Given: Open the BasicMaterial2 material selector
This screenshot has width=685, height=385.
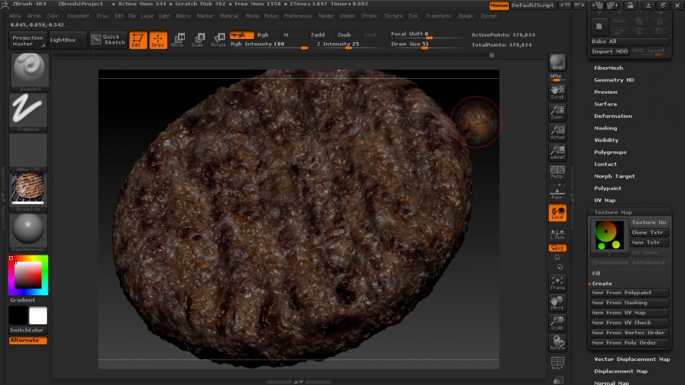Looking at the screenshot, I should [x=28, y=229].
